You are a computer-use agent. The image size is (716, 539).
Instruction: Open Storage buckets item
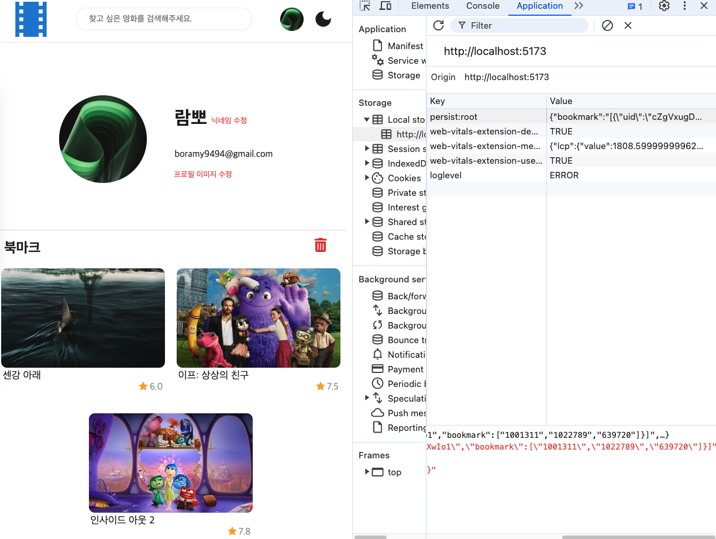click(399, 251)
